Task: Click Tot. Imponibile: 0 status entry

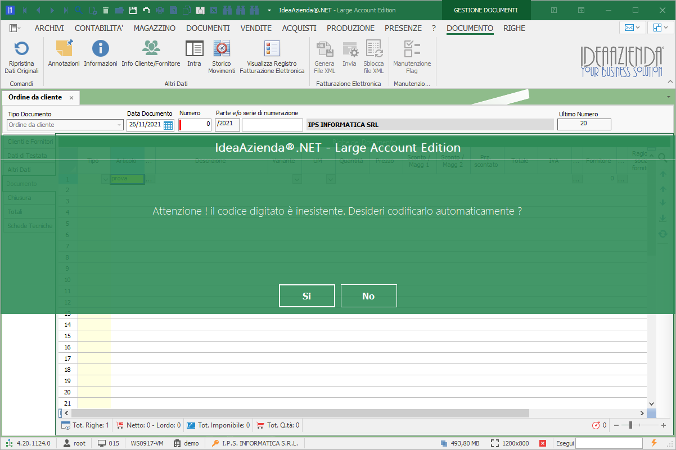Action: point(219,425)
